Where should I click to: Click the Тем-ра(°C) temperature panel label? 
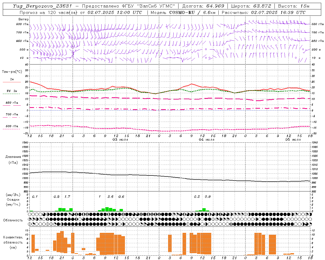coord(12,72)
